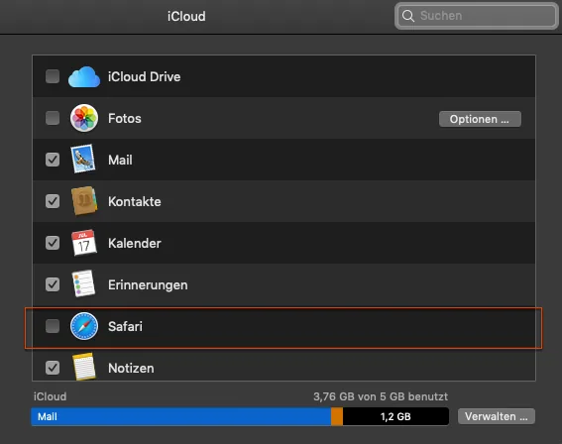Image resolution: width=562 pixels, height=444 pixels.
Task: Click the Erinnerungen list icon
Action: [83, 283]
